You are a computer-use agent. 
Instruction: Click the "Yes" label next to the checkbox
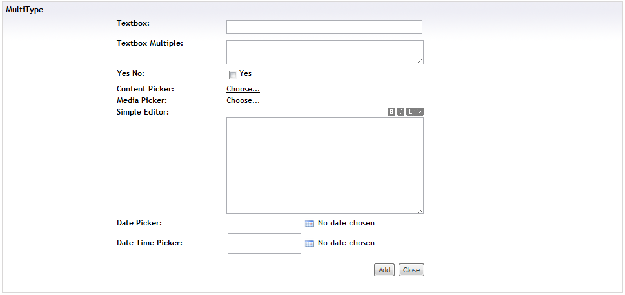point(246,73)
